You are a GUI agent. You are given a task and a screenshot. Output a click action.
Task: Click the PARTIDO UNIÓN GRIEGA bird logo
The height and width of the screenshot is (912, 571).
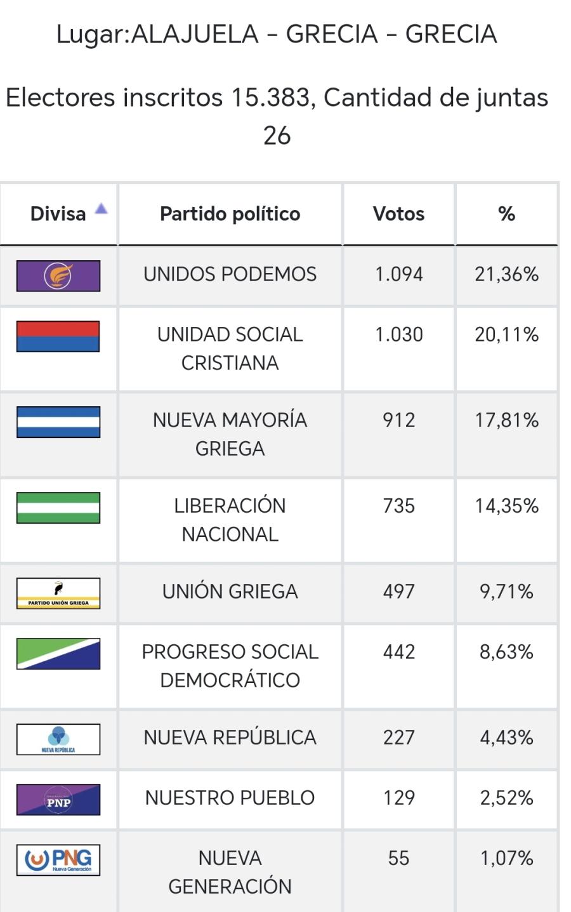(58, 591)
